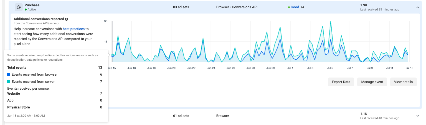Expand the row with 61 ad sets
The width and height of the screenshot is (426, 125).
tap(418, 116)
